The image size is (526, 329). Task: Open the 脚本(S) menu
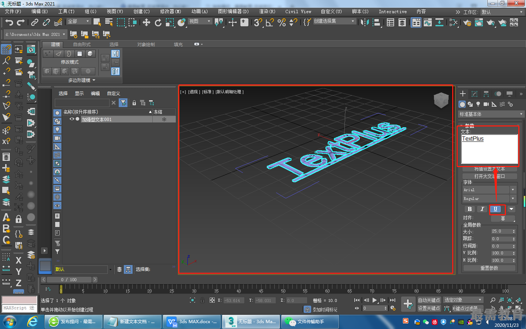coord(360,12)
